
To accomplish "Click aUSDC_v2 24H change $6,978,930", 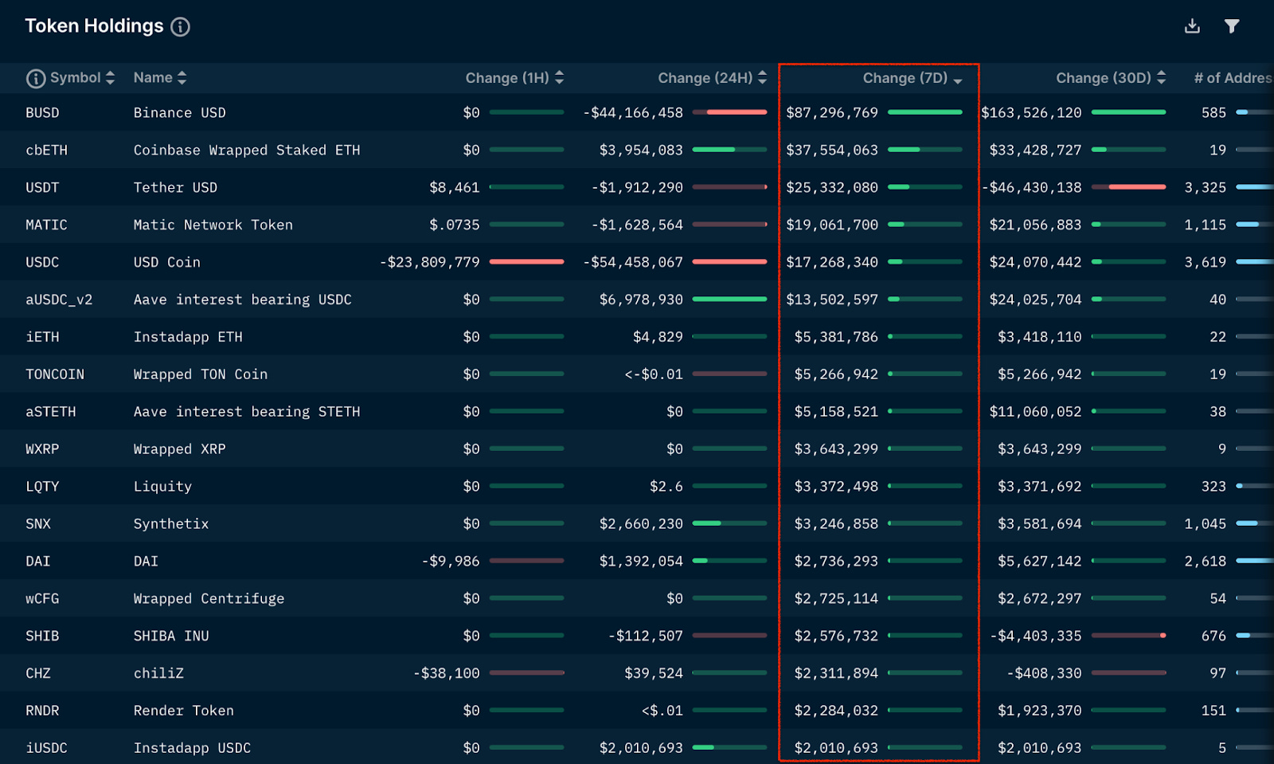I will 641,300.
